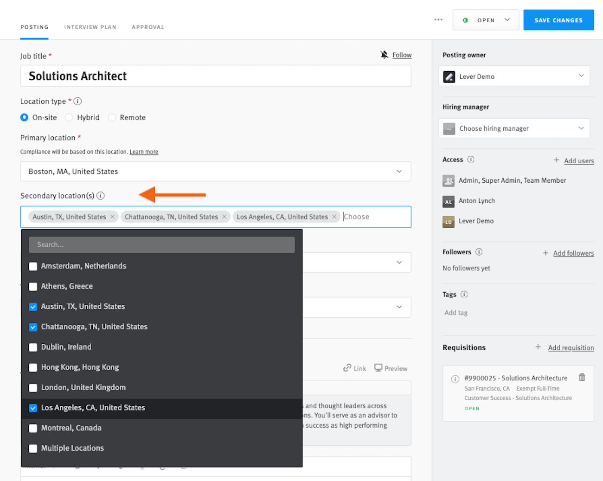Switch to the Interview Plan tab

point(90,27)
